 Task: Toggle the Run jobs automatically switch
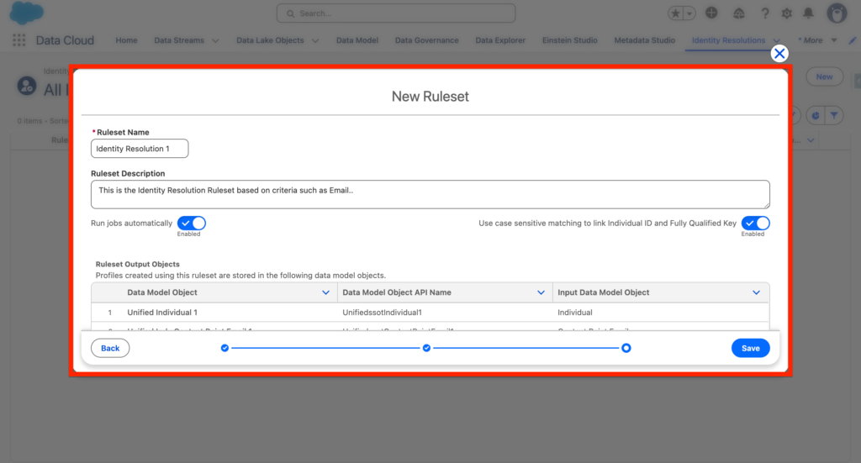192,223
